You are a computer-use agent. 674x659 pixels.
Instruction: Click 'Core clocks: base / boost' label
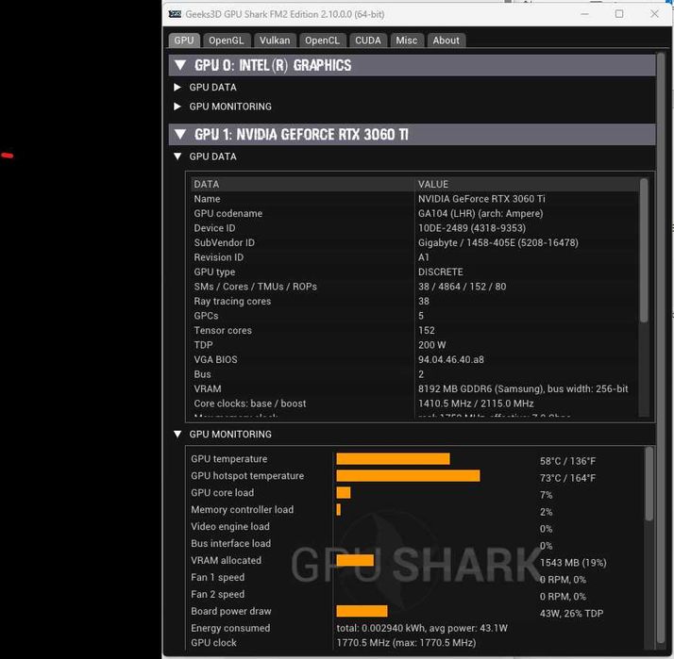click(x=250, y=404)
